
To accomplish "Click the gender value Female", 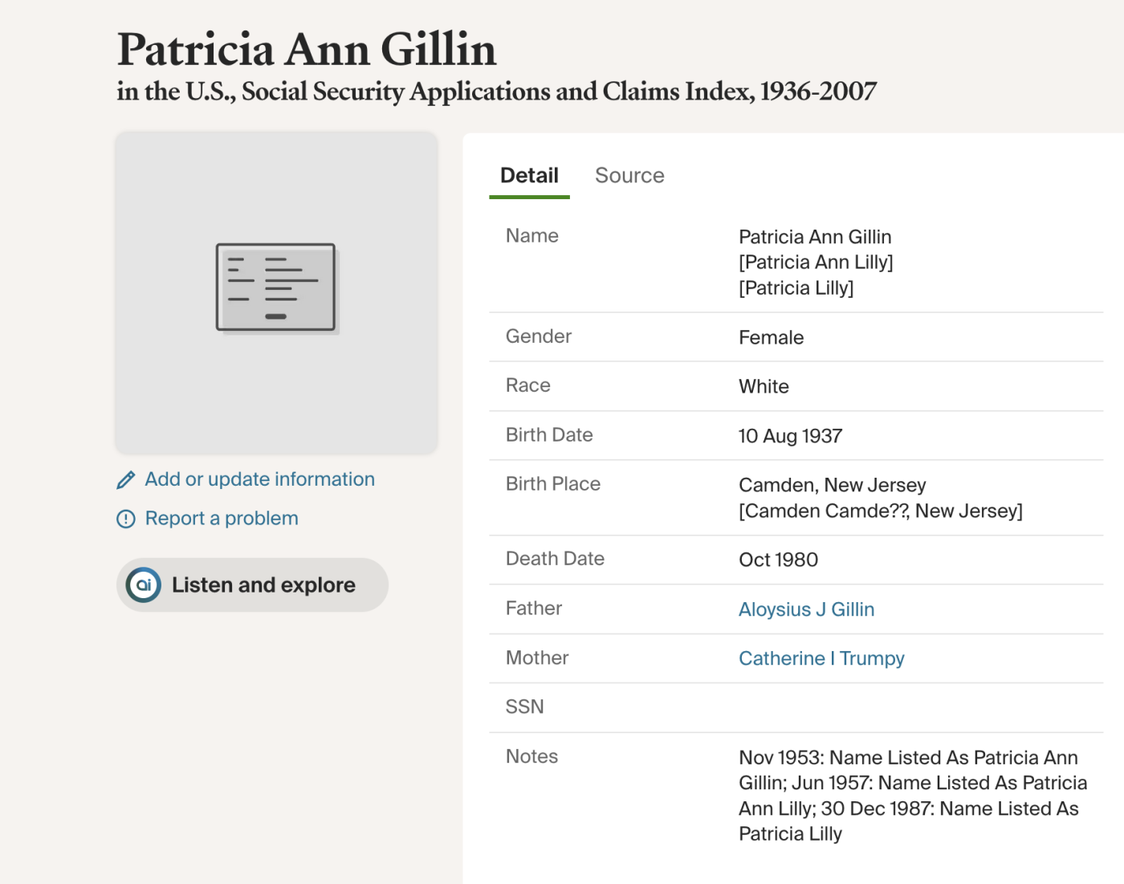I will coord(771,337).
